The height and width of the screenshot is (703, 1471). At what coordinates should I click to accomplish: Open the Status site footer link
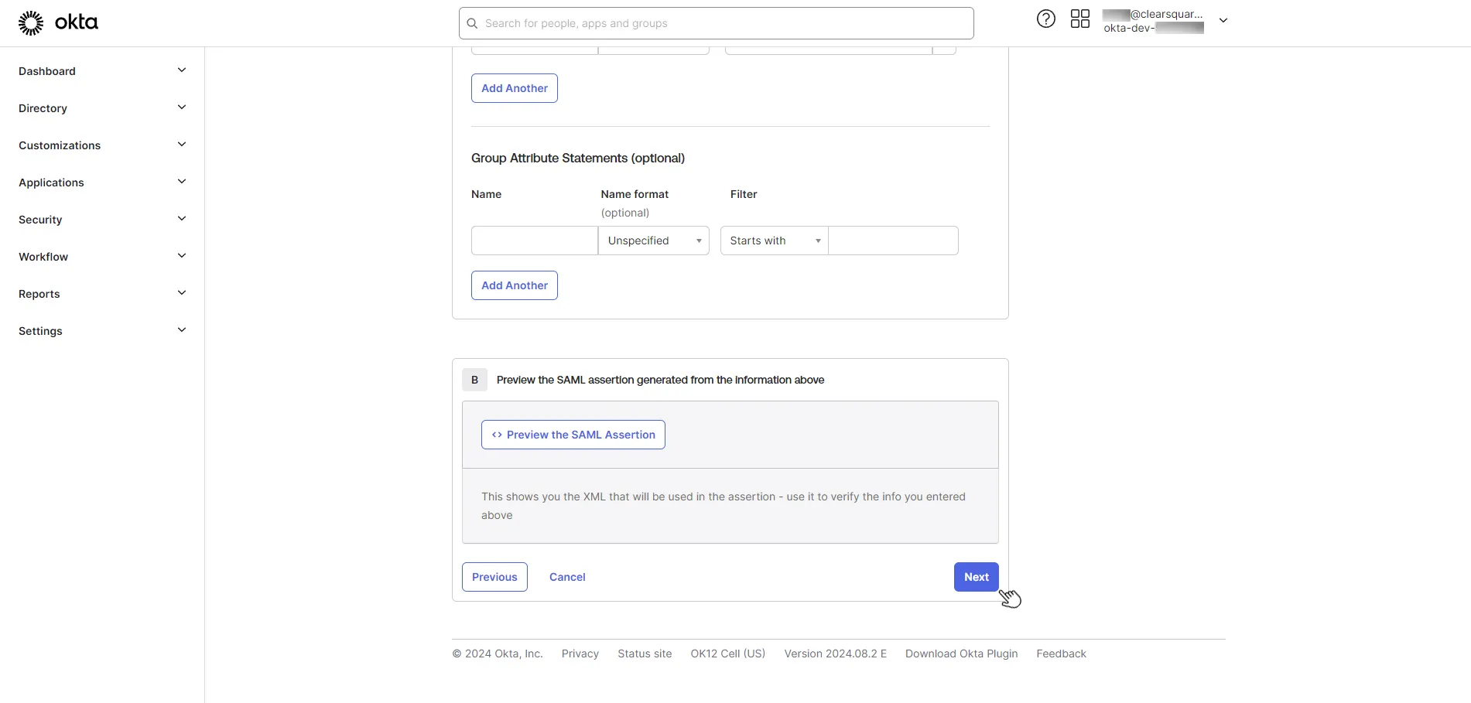pos(645,654)
